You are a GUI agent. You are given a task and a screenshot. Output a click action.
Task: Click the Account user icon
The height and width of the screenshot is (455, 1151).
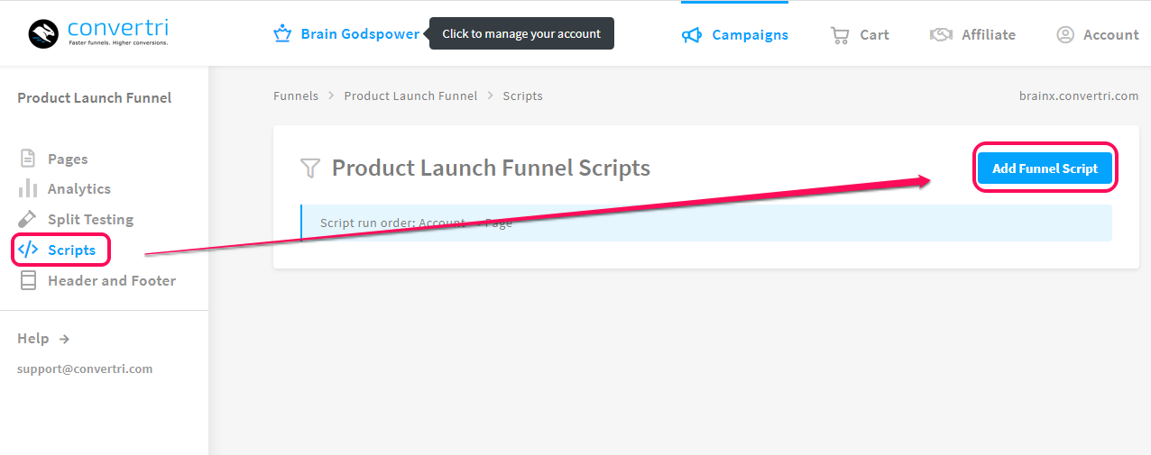click(x=1065, y=35)
